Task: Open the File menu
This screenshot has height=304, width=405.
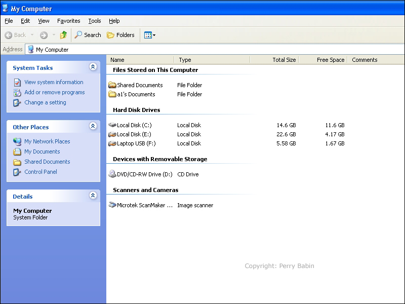Action: coord(9,21)
